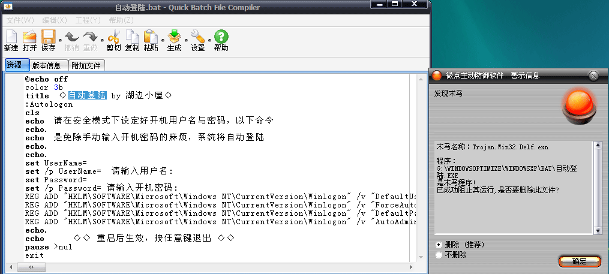Open the 编辑(X) menu
Viewport: 609px width, 274px height.
55,20
